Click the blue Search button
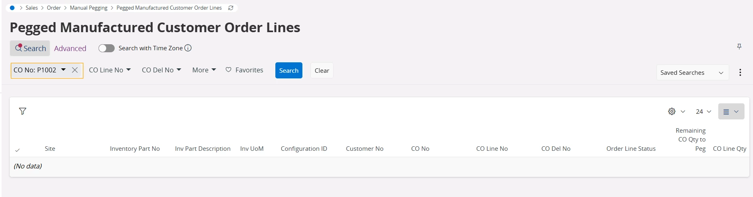Image resolution: width=753 pixels, height=197 pixels. pos(289,70)
